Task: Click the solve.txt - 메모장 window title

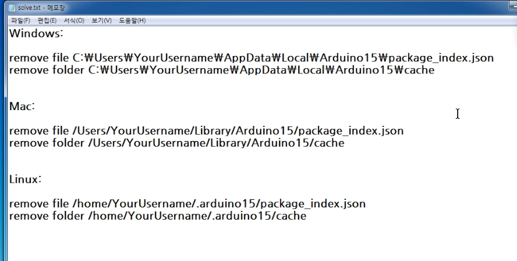Action: pyautogui.click(x=41, y=8)
